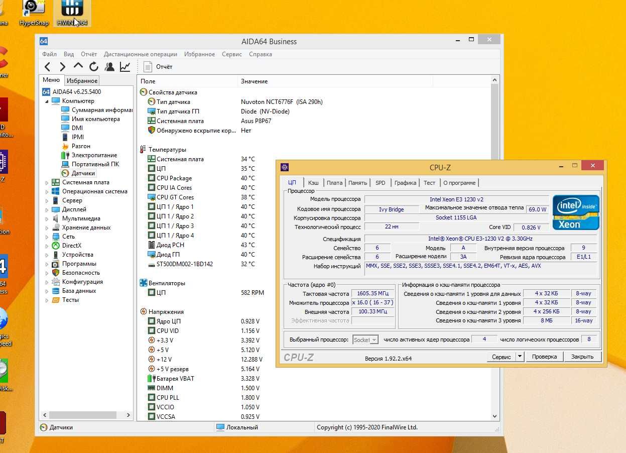Switch to Избранное tab in left pane
This screenshot has width=626, height=453.
click(x=82, y=80)
